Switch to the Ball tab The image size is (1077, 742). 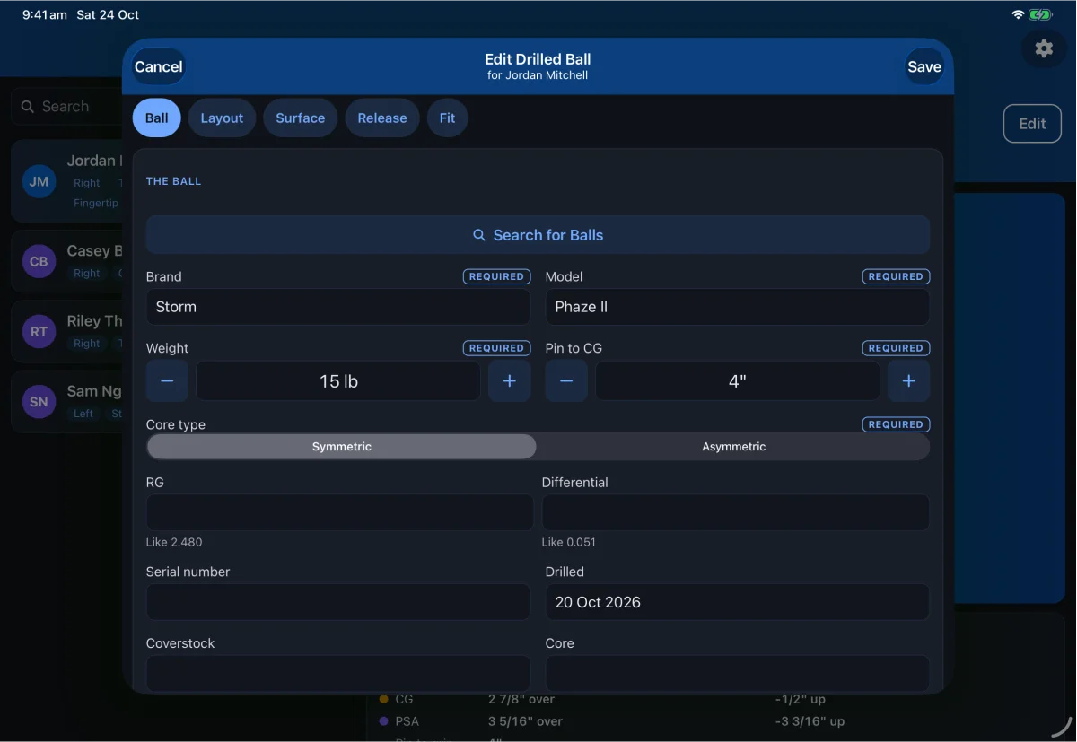click(157, 118)
